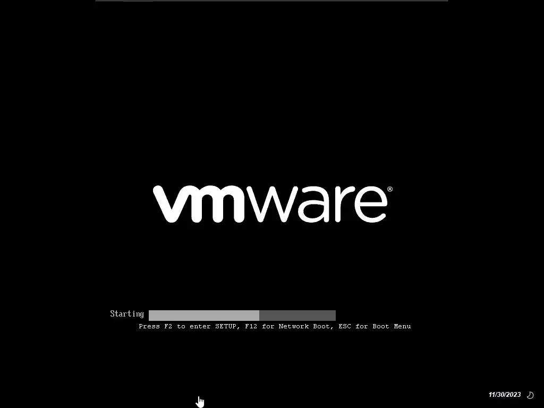Click the thin gray bar at the top edge
Viewport: 544px width, 408px height.
coord(271,1)
